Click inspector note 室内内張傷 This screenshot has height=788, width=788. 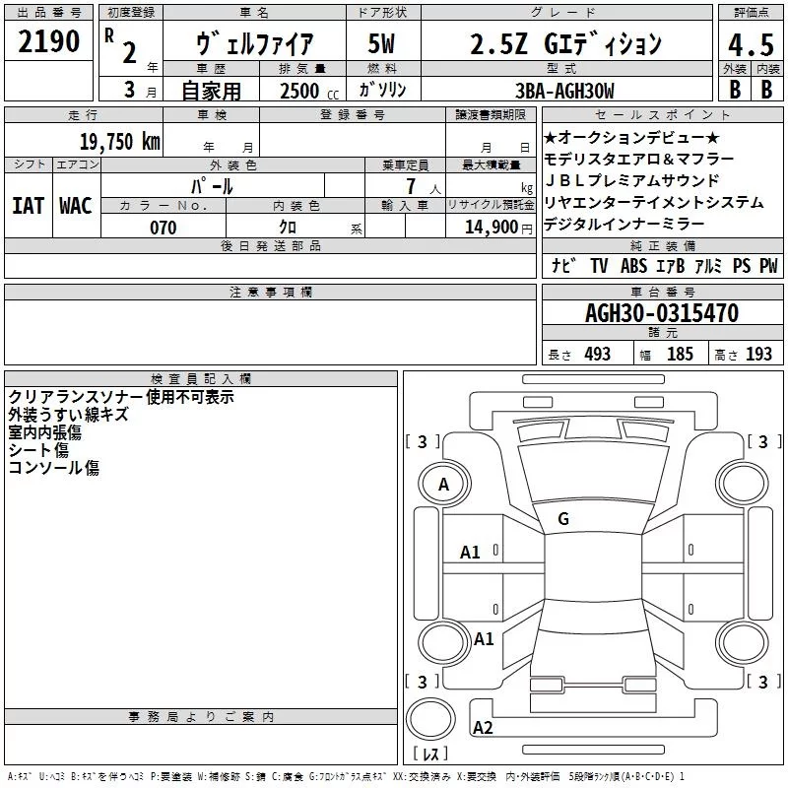(x=44, y=432)
